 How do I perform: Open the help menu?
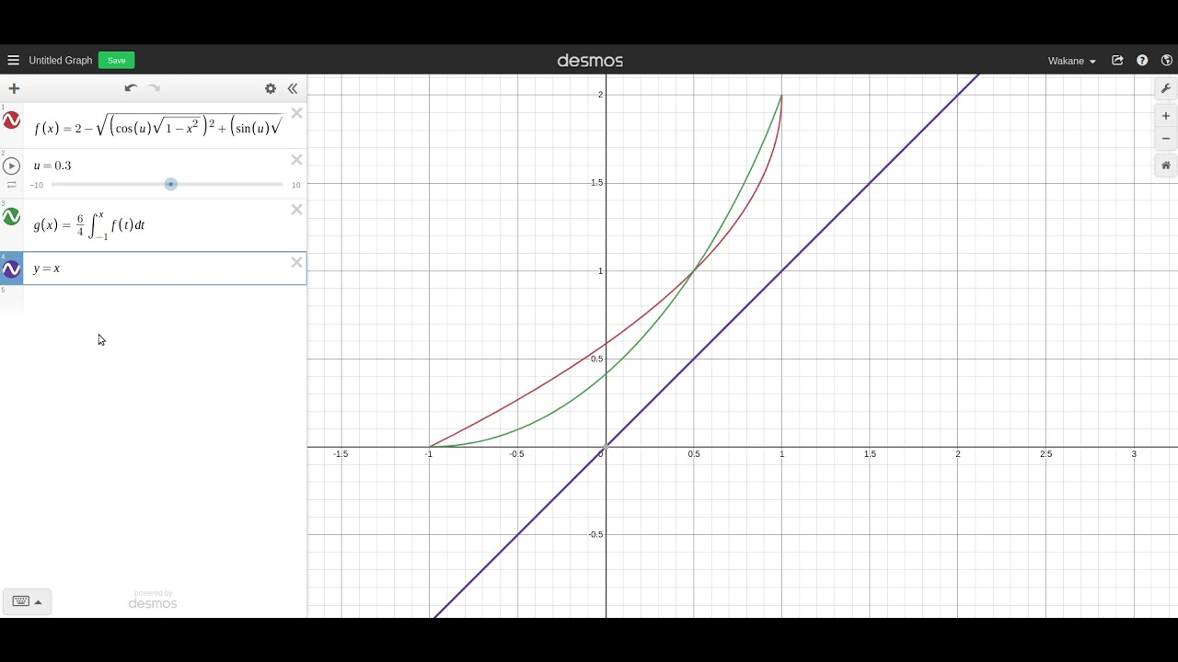(1142, 61)
